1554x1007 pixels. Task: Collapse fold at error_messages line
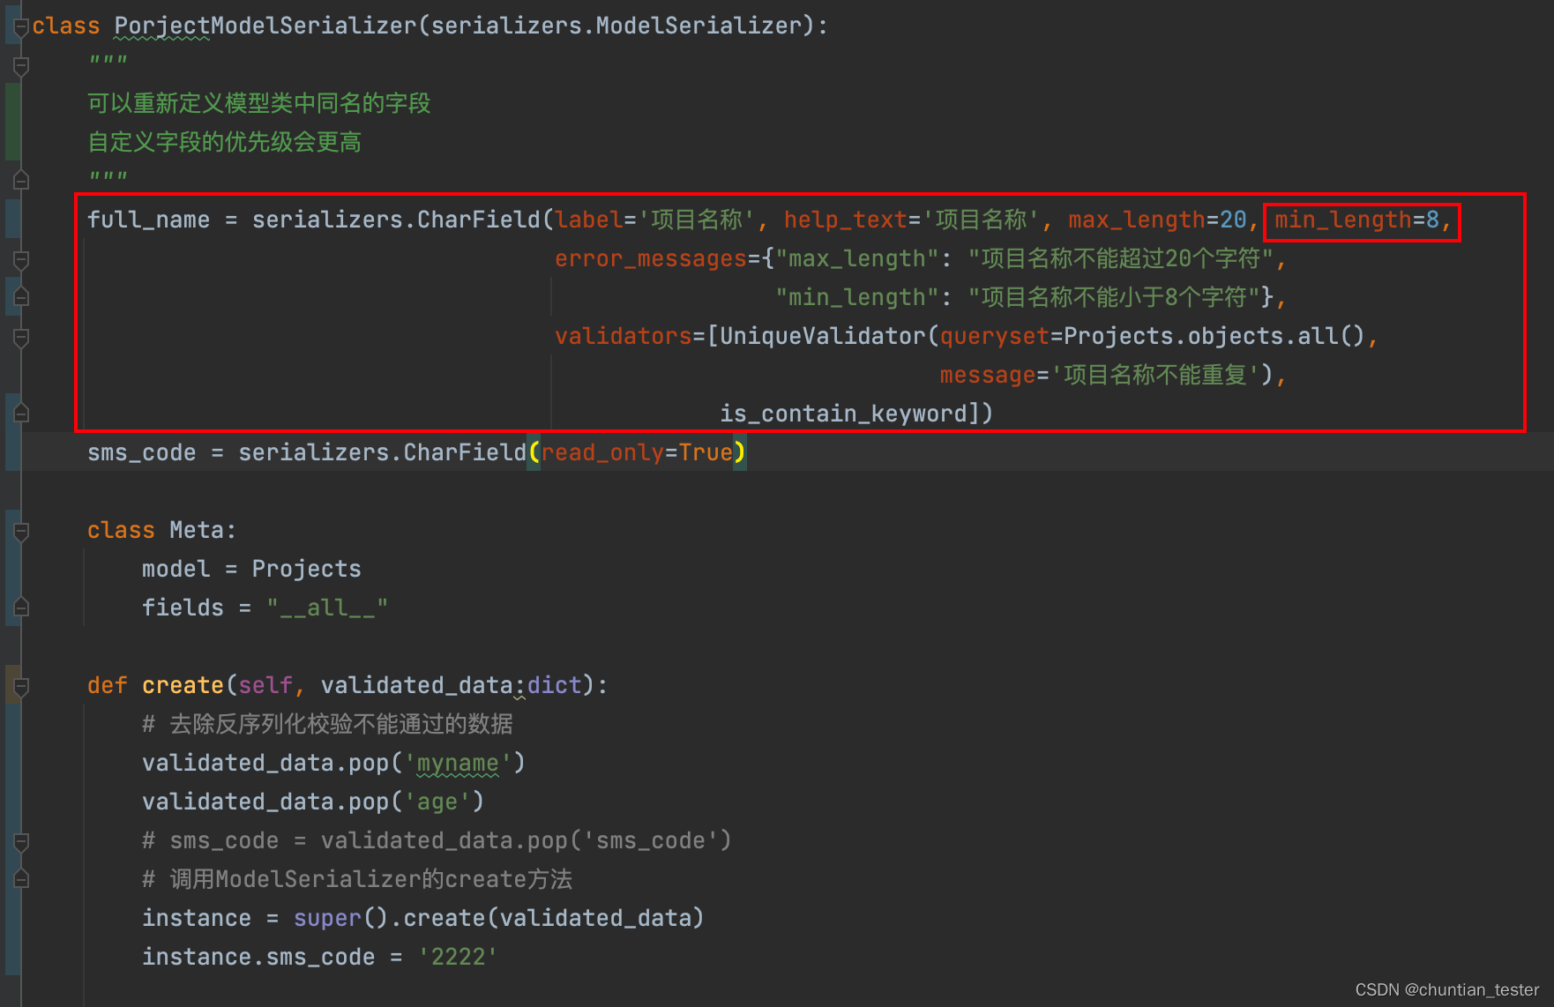21,259
